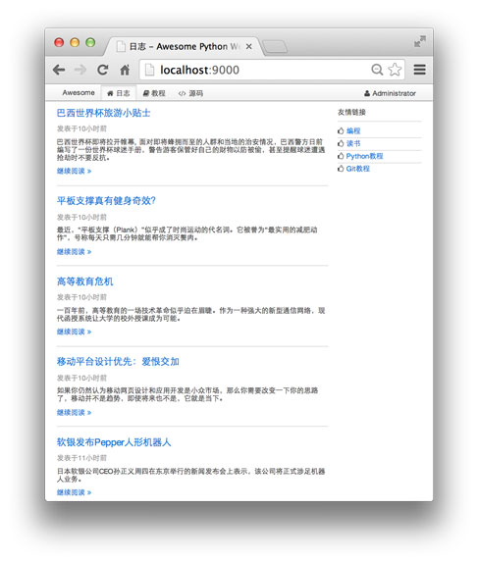This screenshot has height=563, width=478.
Task: Close the Awesome Python tab
Action: 248,47
